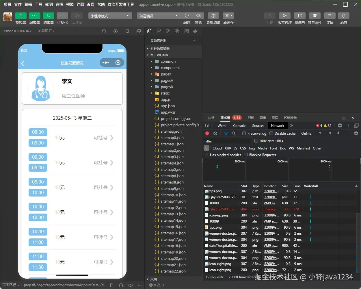The width and height of the screenshot is (361, 289).
Task: Open the explorer files icon in sidebar
Action: point(149,31)
